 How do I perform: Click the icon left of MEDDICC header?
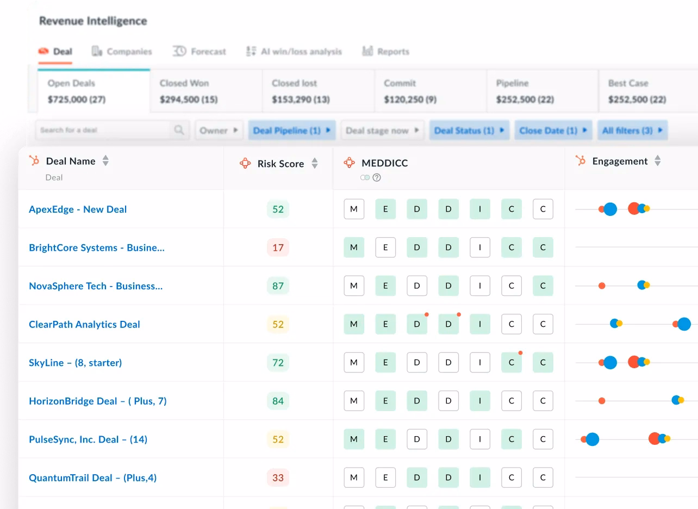point(350,163)
